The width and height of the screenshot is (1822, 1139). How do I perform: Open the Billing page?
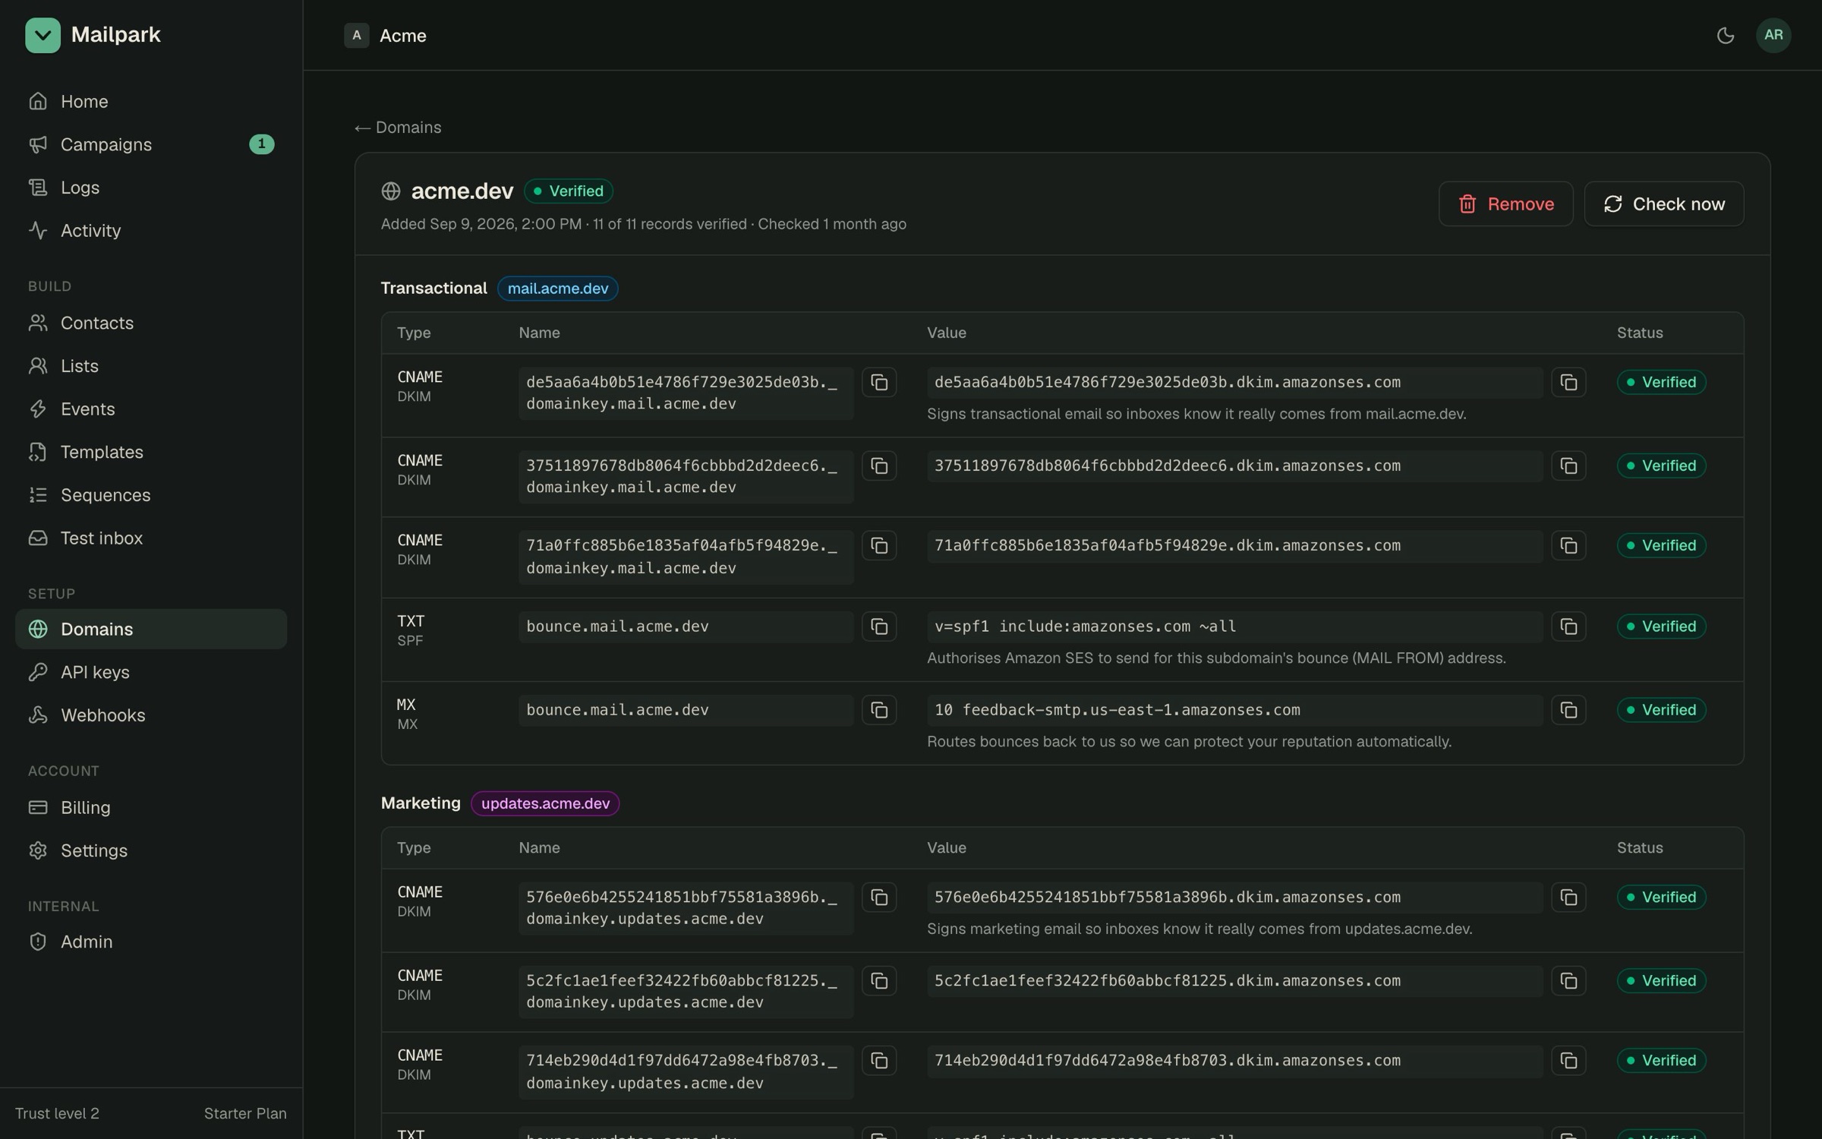(x=151, y=808)
